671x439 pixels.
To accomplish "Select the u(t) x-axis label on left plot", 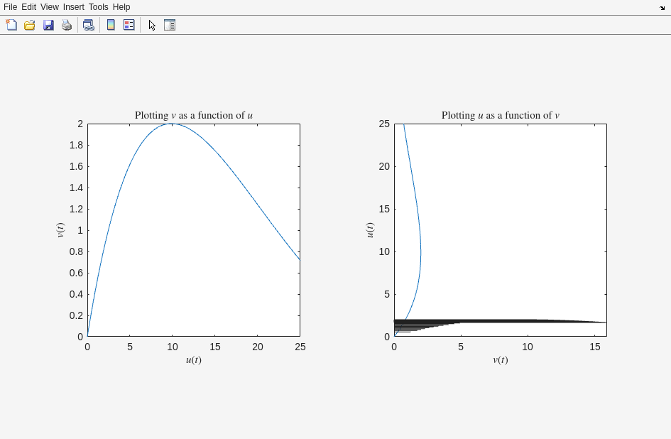I will pyautogui.click(x=193, y=359).
